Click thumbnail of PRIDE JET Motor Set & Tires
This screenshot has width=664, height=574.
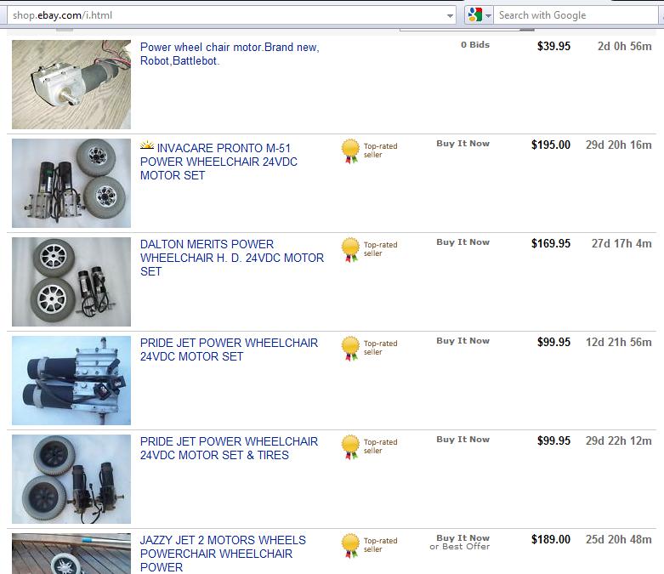coord(71,479)
